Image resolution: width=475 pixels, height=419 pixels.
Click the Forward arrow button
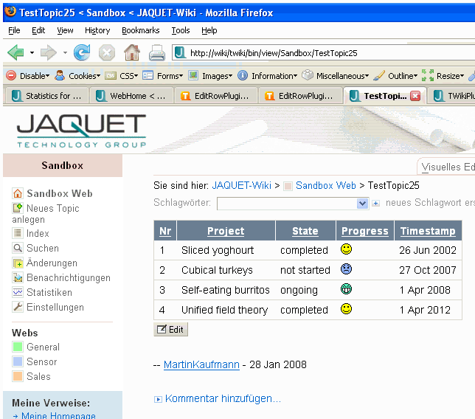[x=49, y=52]
